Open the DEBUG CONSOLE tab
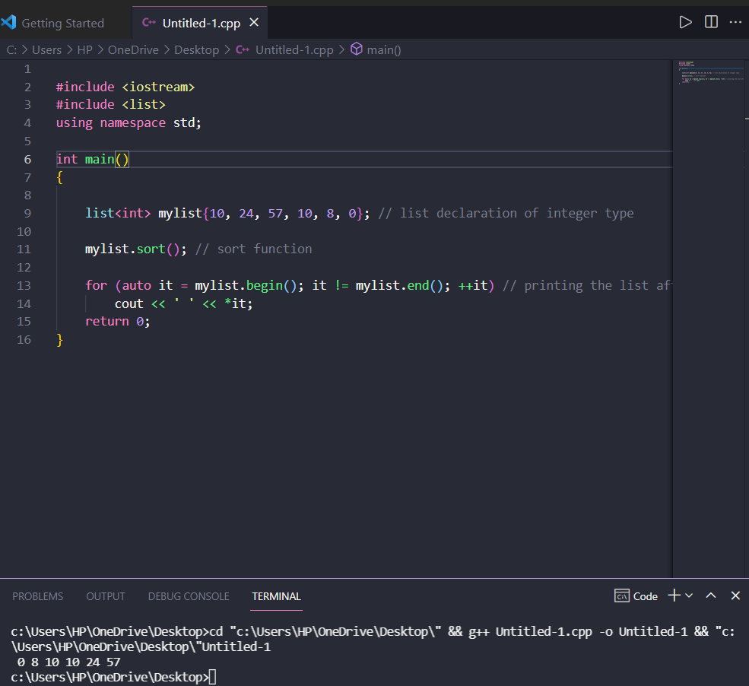This screenshot has height=686, width=749. click(x=189, y=596)
